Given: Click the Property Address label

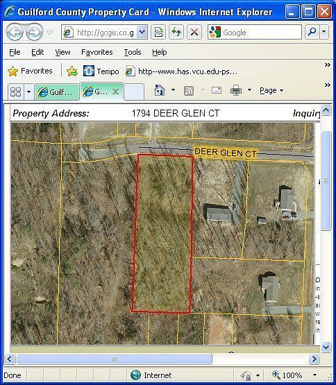Looking at the screenshot, I should pyautogui.click(x=51, y=114).
